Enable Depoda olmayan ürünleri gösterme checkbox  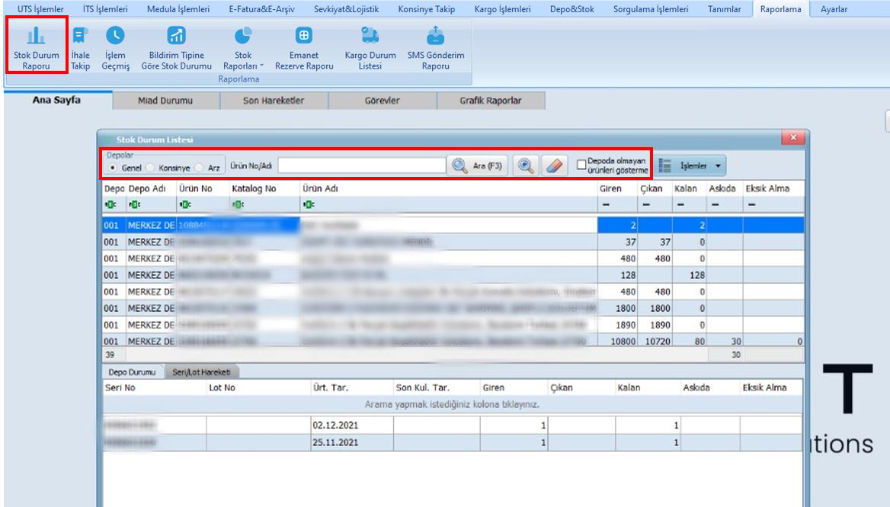pyautogui.click(x=581, y=164)
